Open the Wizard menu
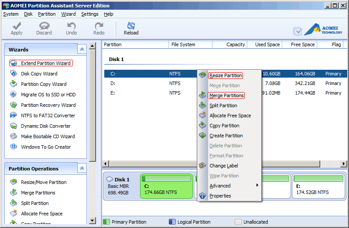 coord(68,14)
